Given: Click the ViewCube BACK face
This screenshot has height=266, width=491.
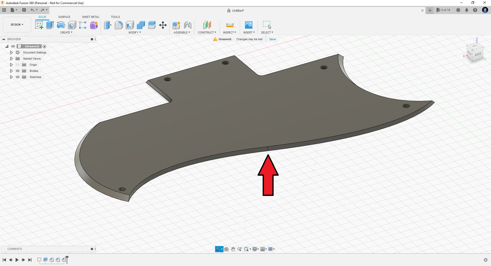Looking at the screenshot, I should point(478,54).
